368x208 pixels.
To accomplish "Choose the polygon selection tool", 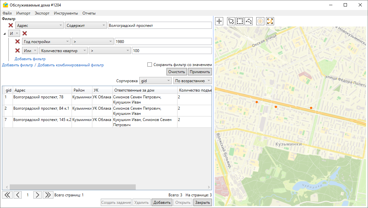I will [249, 21].
